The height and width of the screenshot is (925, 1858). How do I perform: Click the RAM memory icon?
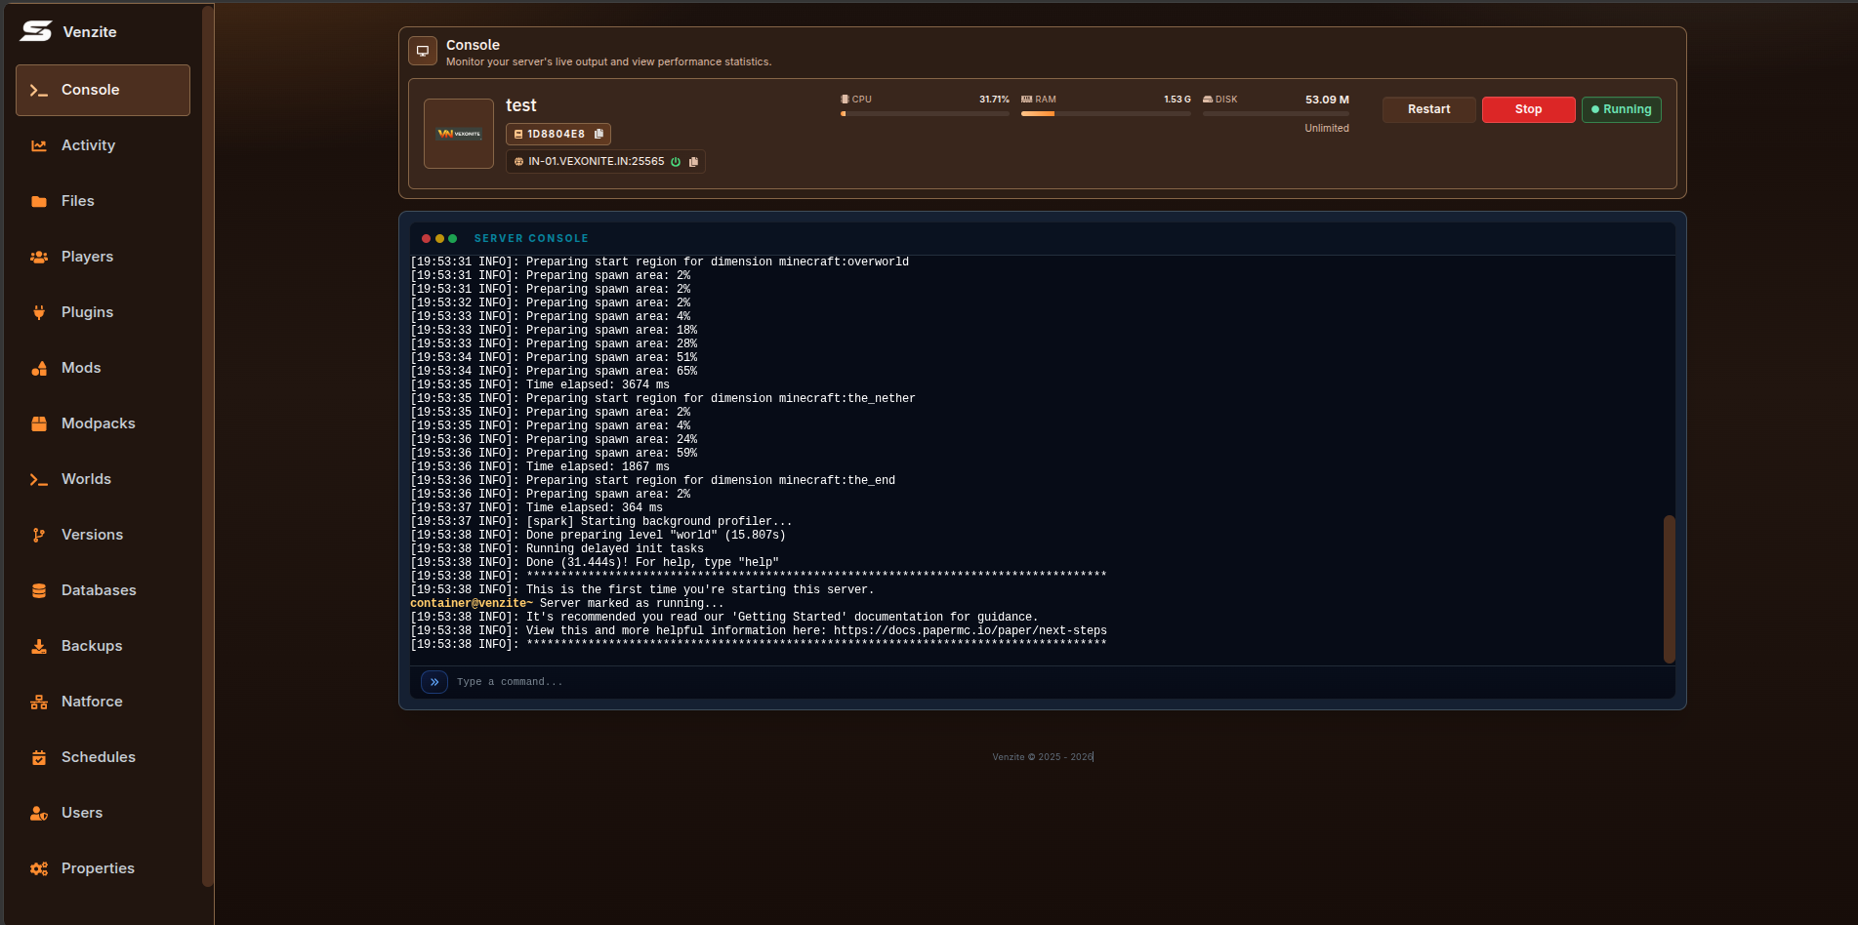click(x=1026, y=100)
